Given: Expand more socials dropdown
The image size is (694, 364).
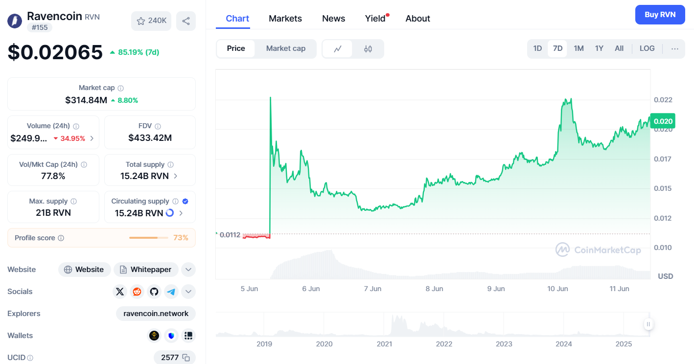Looking at the screenshot, I should point(188,292).
